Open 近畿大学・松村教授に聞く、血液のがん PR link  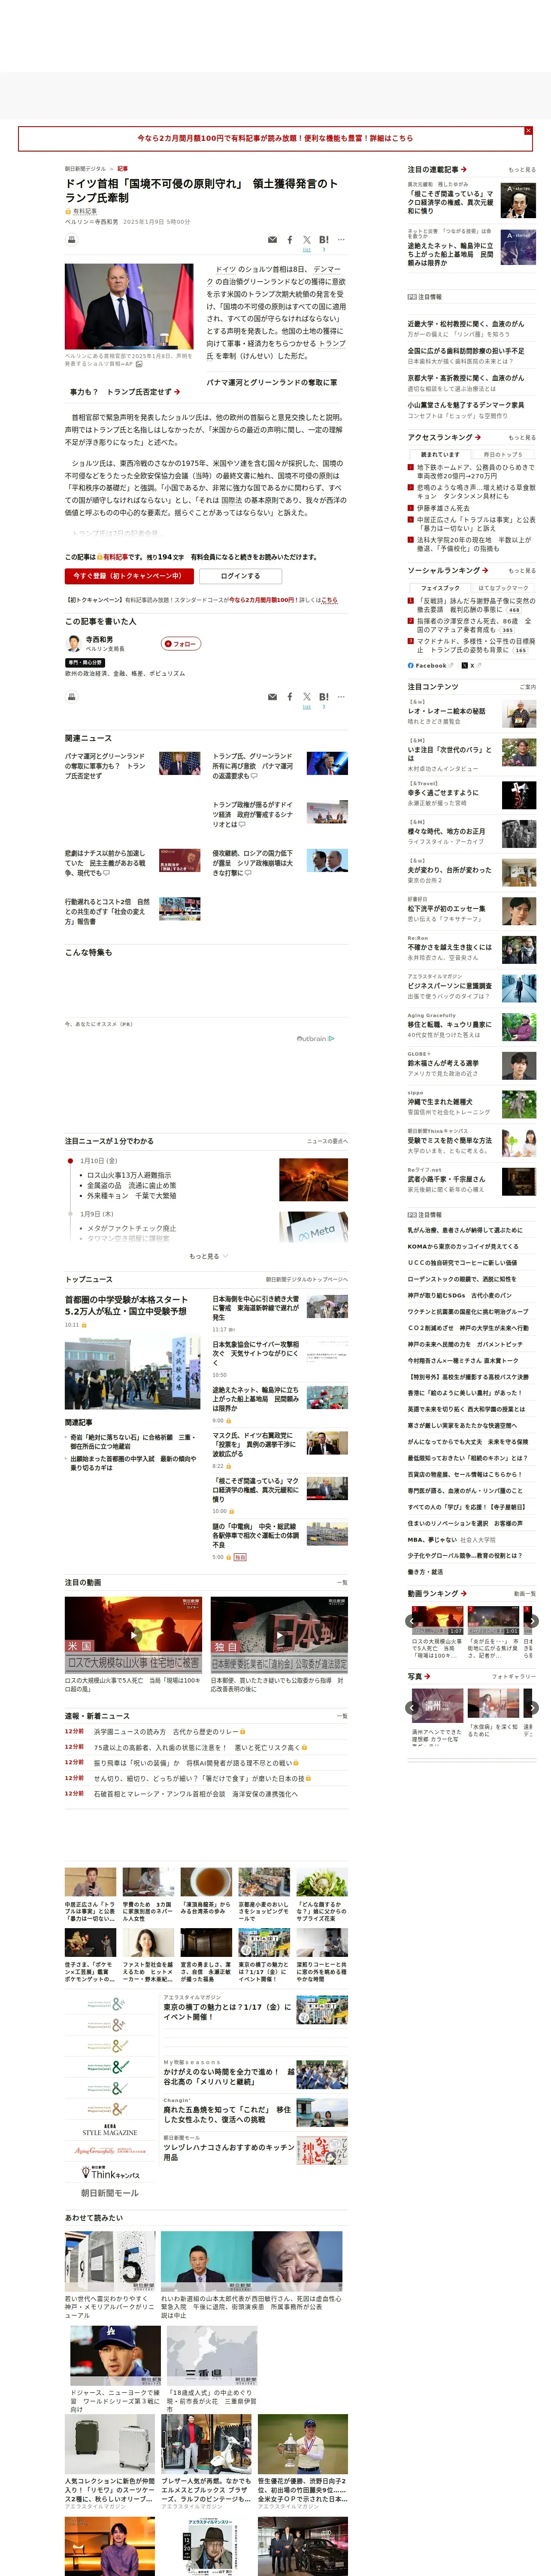pyautogui.click(x=465, y=324)
